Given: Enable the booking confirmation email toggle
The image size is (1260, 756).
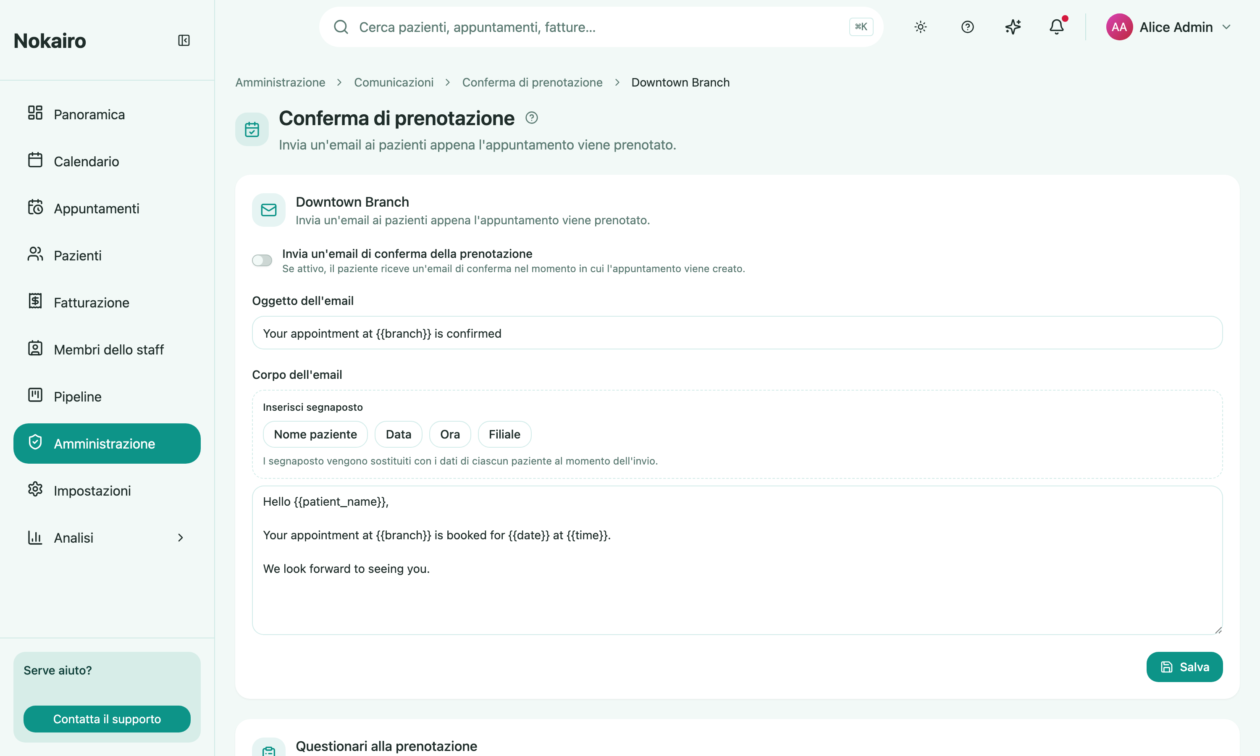Looking at the screenshot, I should (x=262, y=261).
